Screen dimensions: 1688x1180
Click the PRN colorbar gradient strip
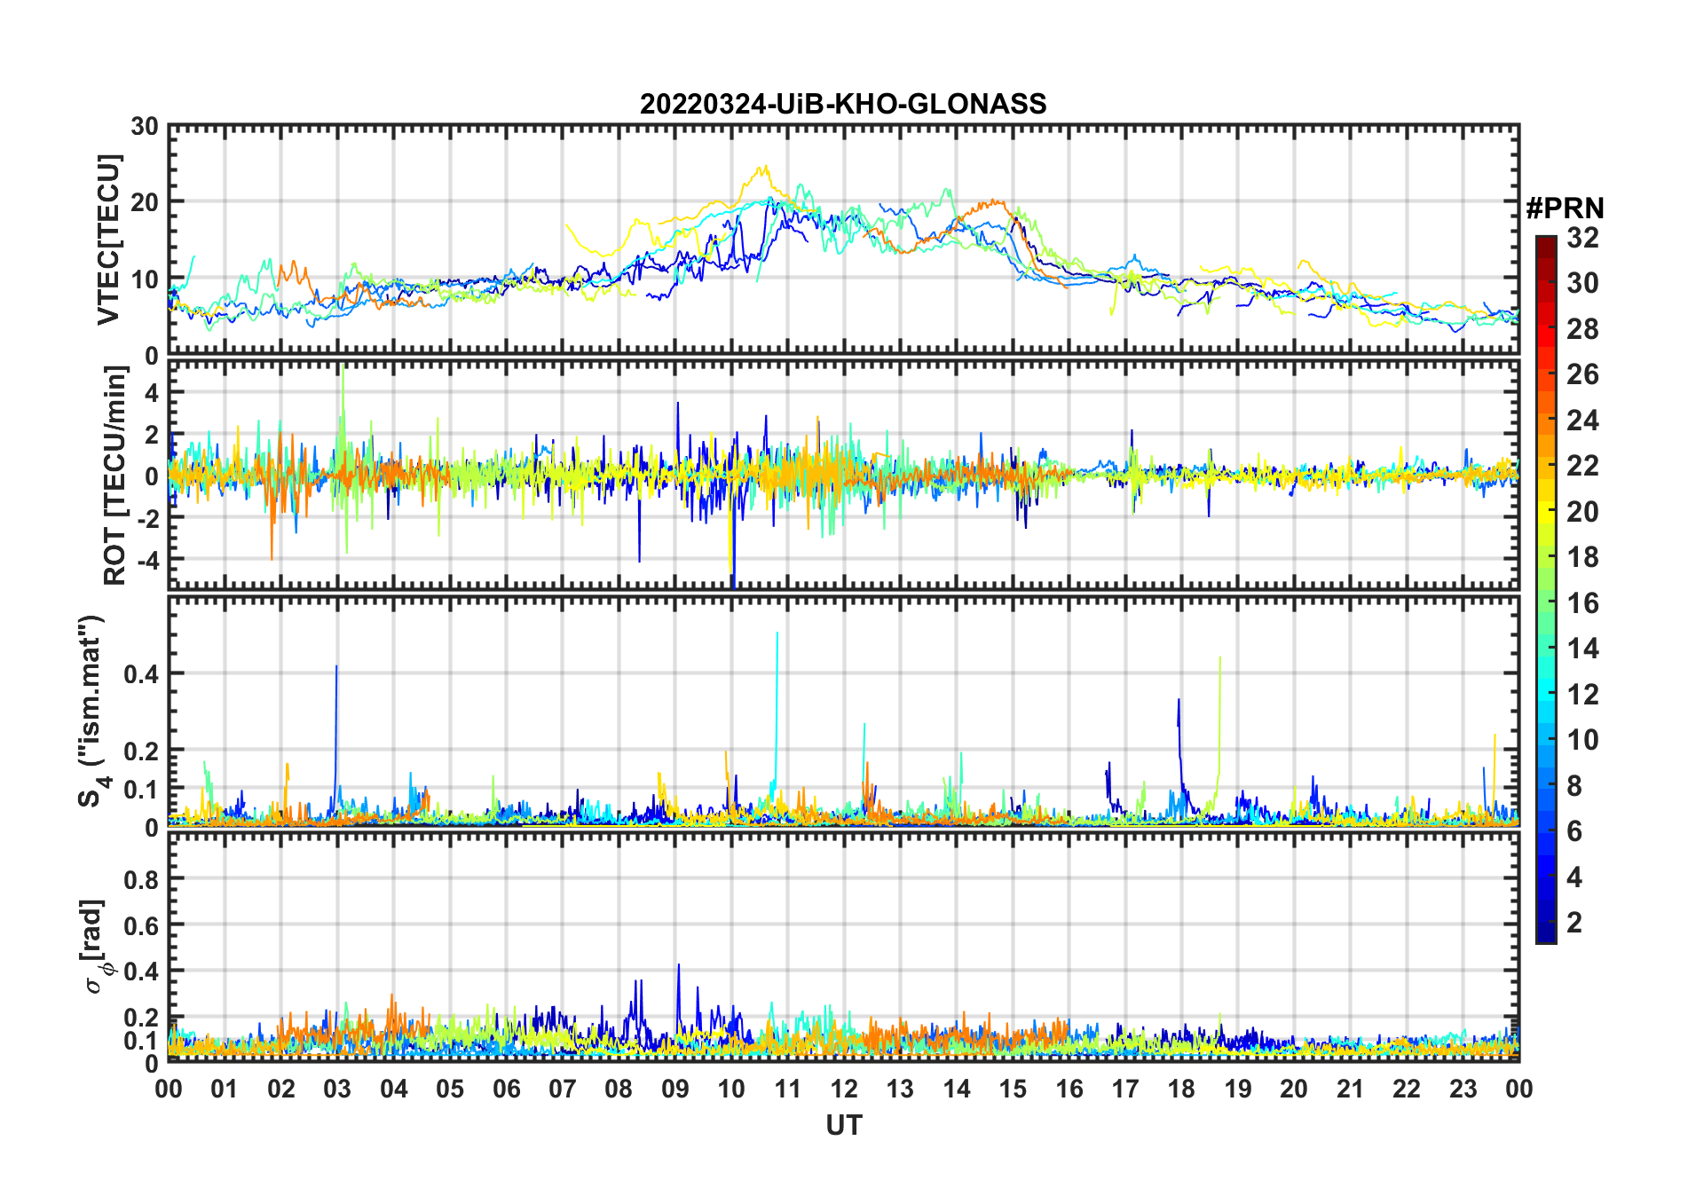(x=1546, y=589)
